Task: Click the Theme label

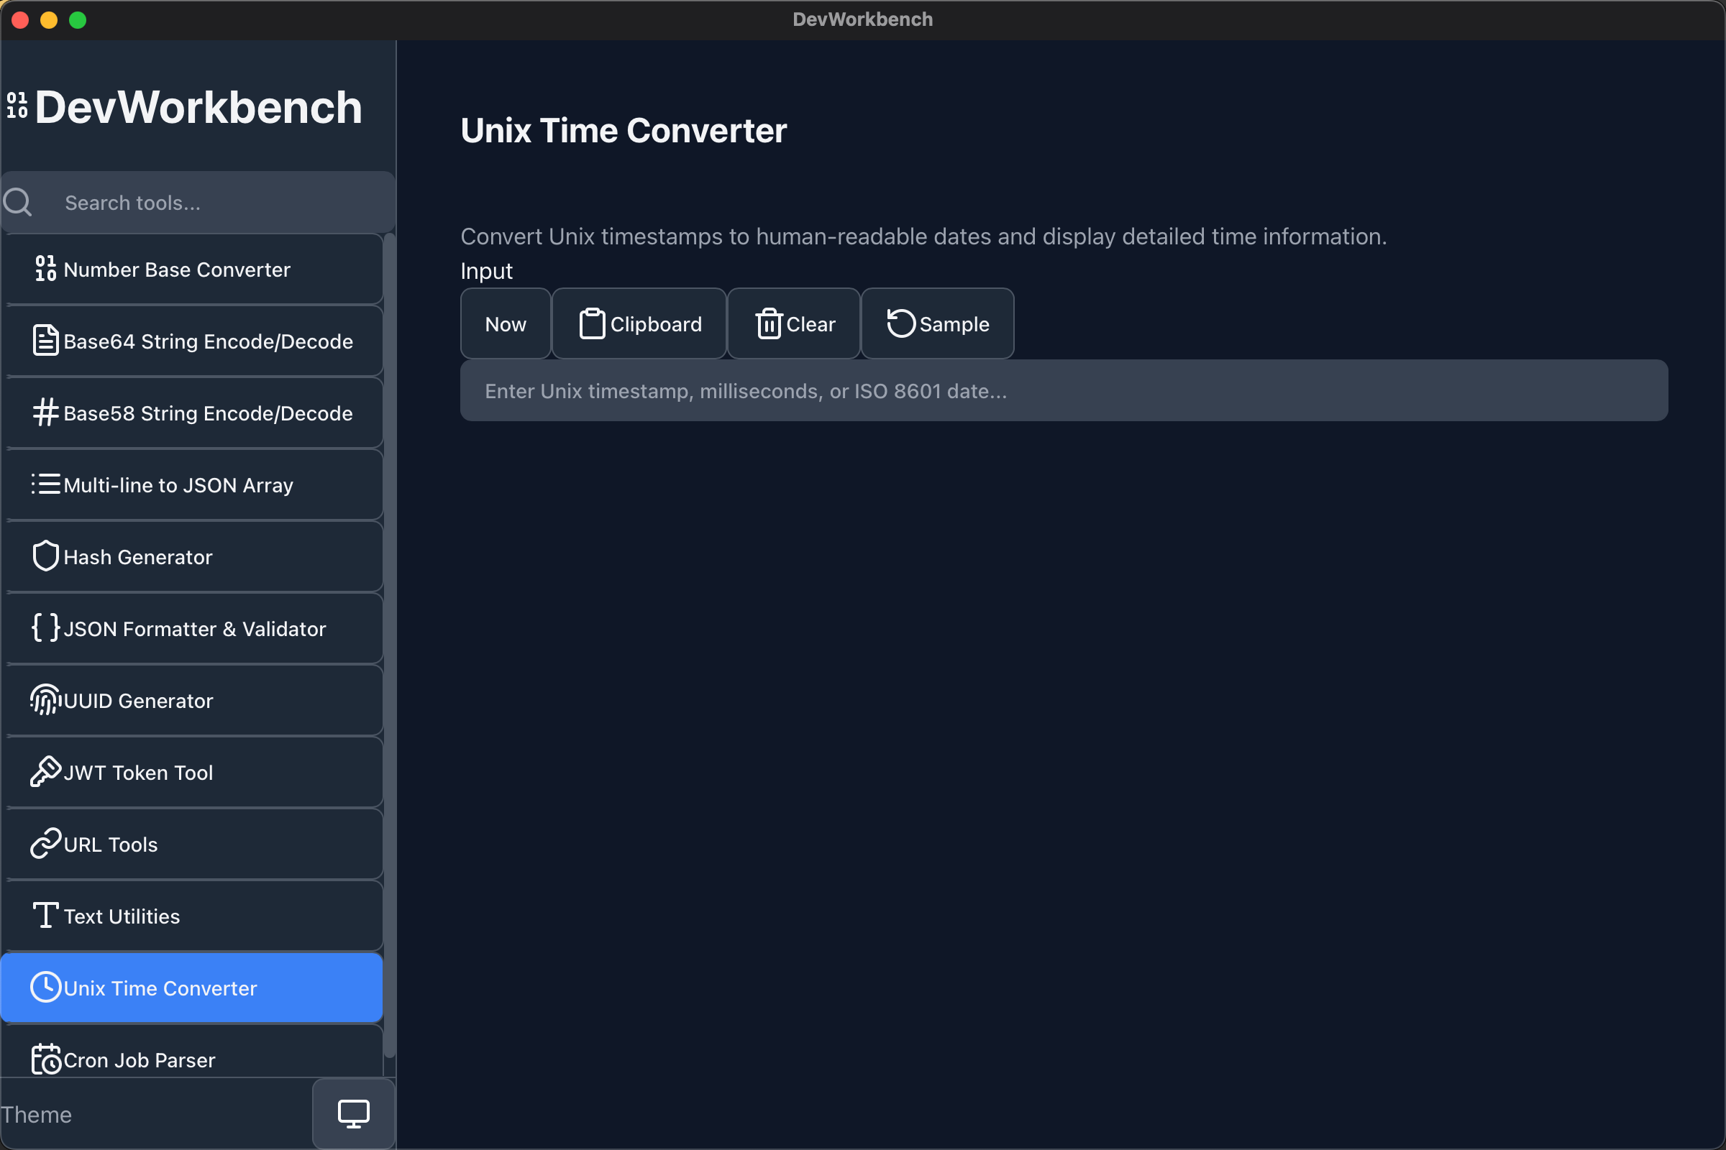Action: pos(37,1114)
